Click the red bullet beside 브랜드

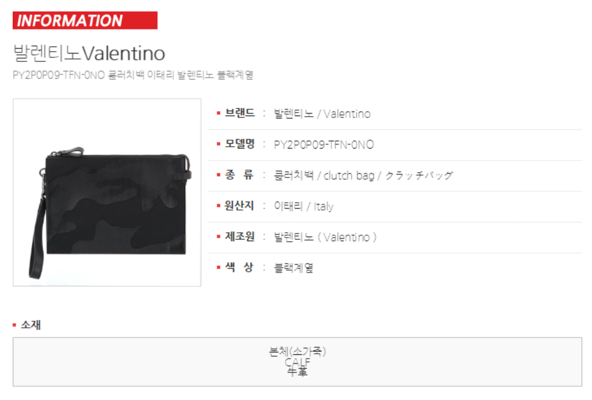[218, 113]
